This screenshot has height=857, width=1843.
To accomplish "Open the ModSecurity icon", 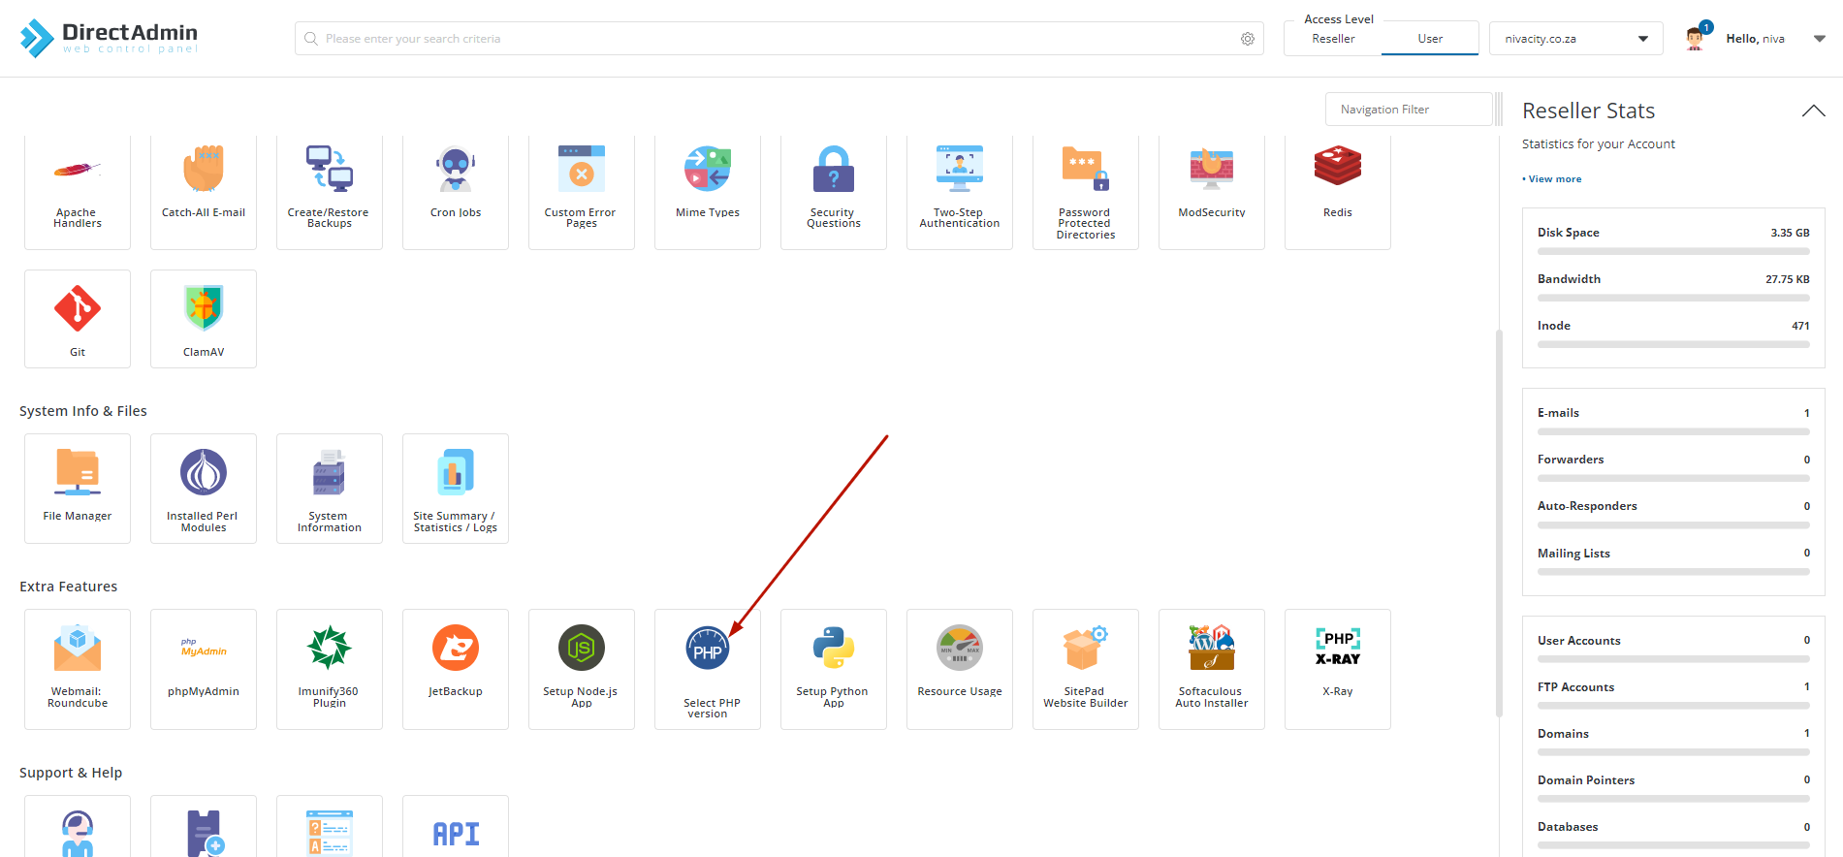I will [x=1211, y=190].
